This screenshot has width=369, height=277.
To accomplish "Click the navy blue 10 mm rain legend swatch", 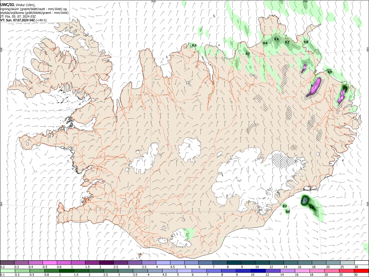I will click(x=258, y=271).
